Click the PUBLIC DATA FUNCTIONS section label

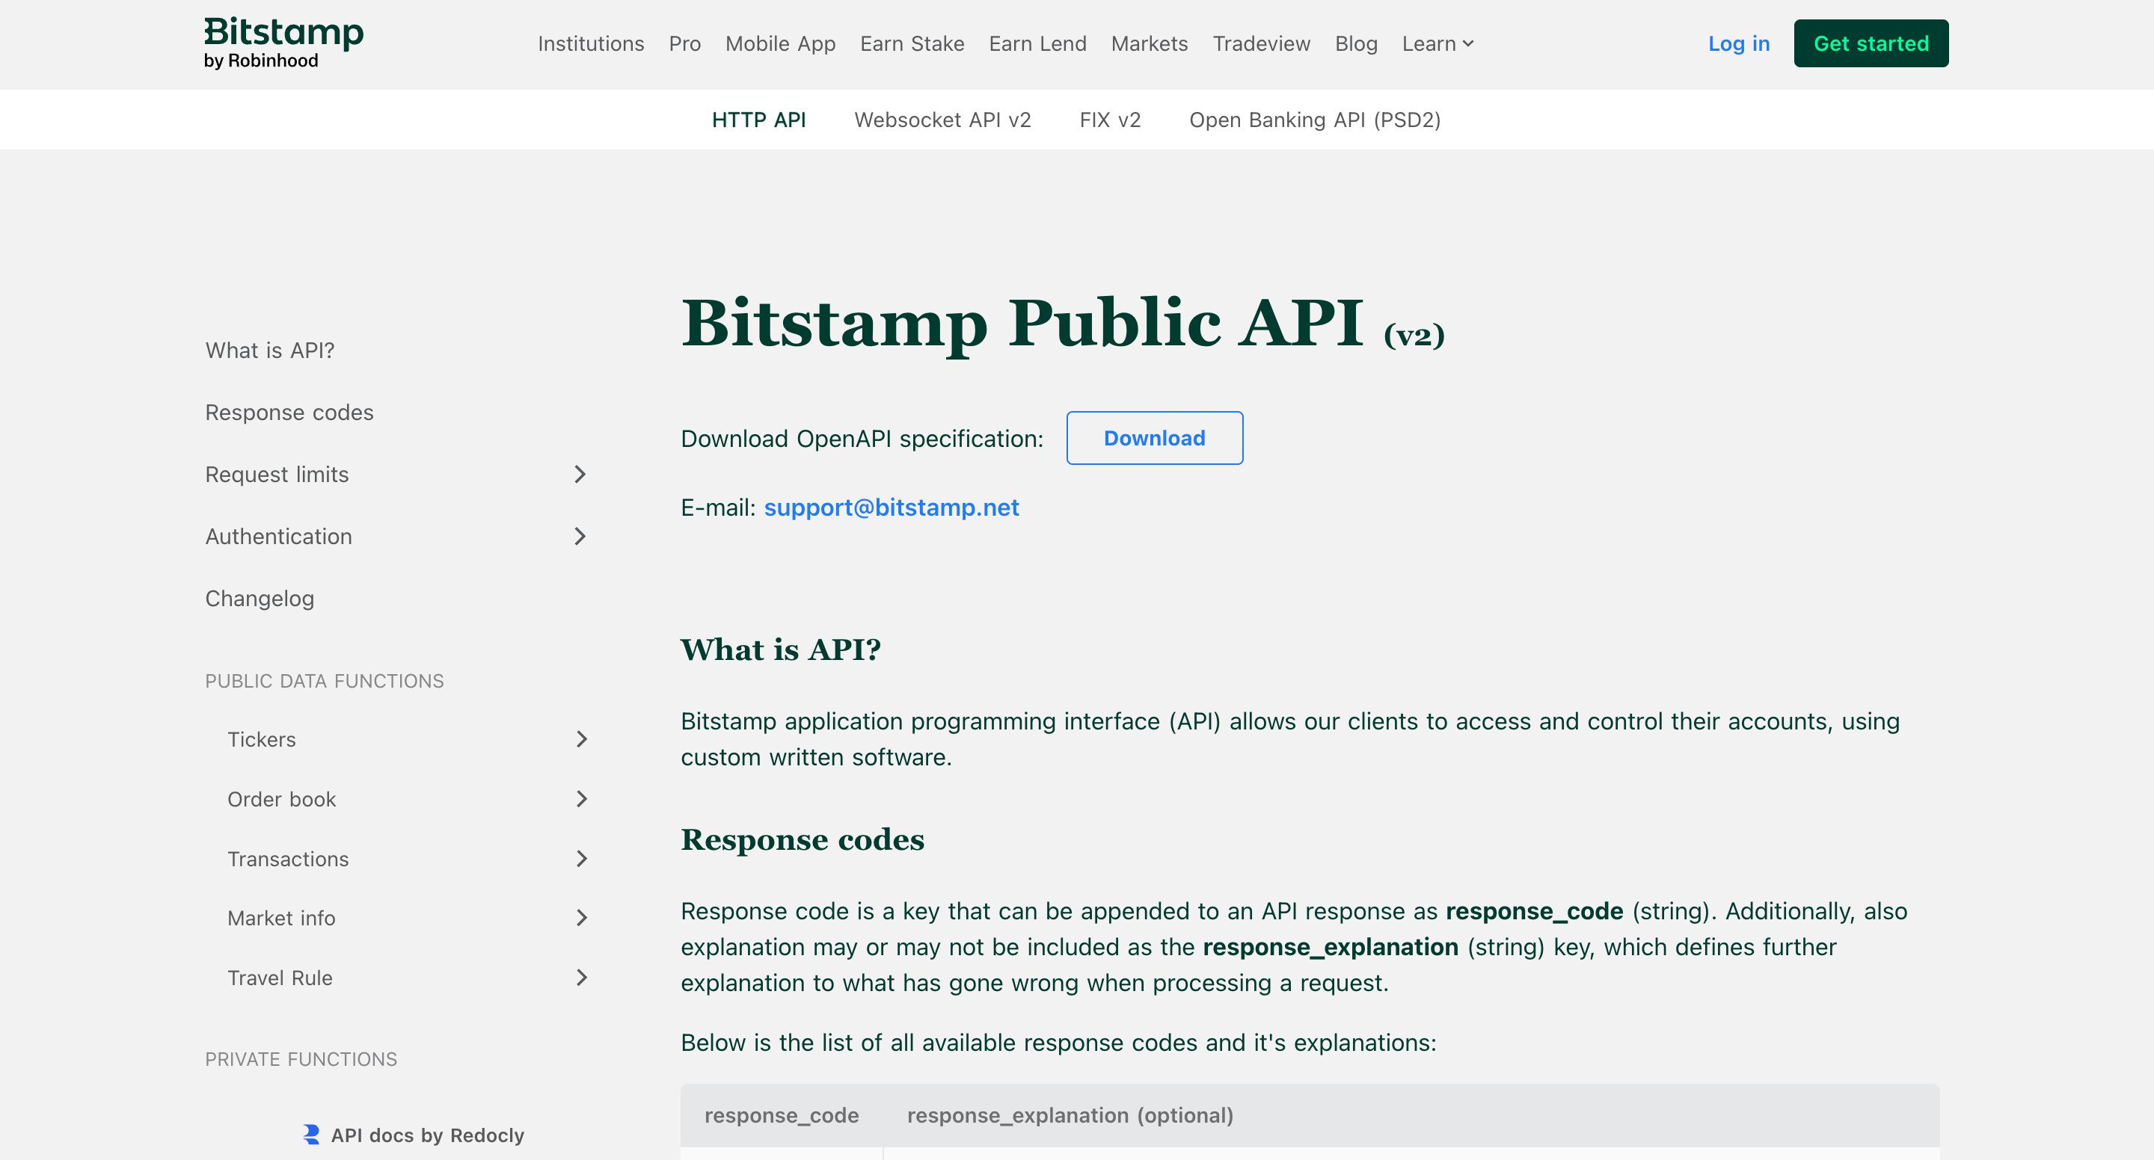click(x=325, y=681)
